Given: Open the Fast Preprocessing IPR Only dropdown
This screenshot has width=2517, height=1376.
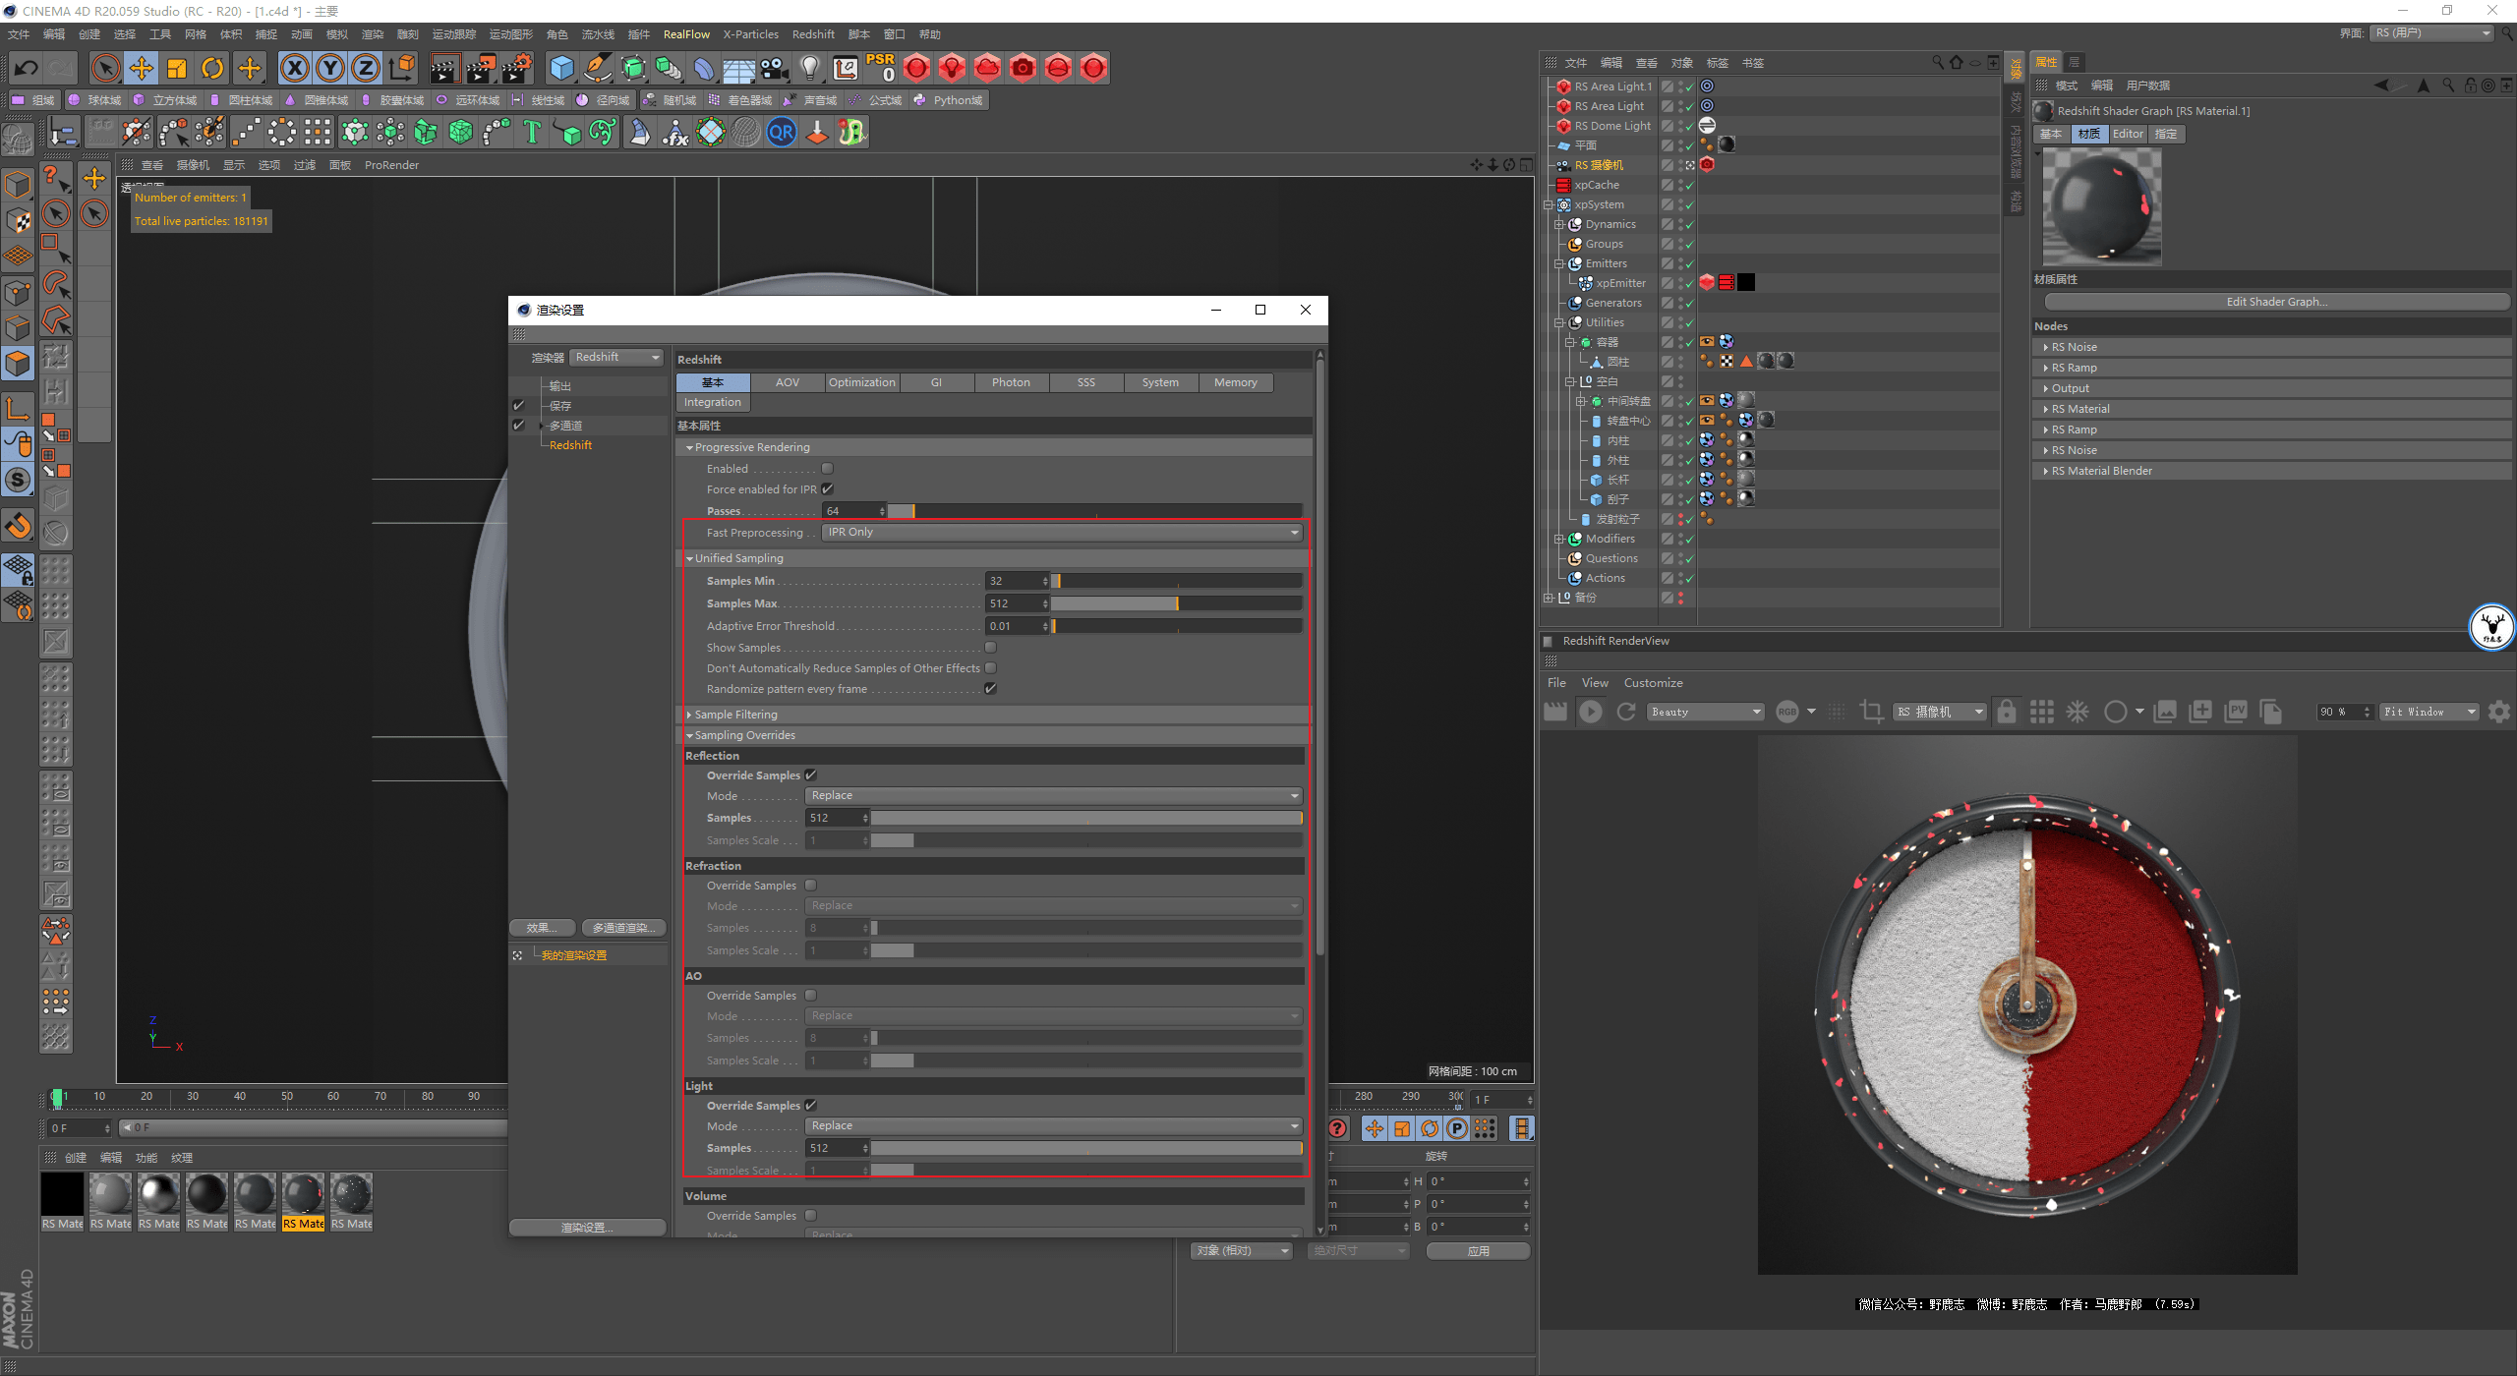Looking at the screenshot, I should pyautogui.click(x=1062, y=533).
